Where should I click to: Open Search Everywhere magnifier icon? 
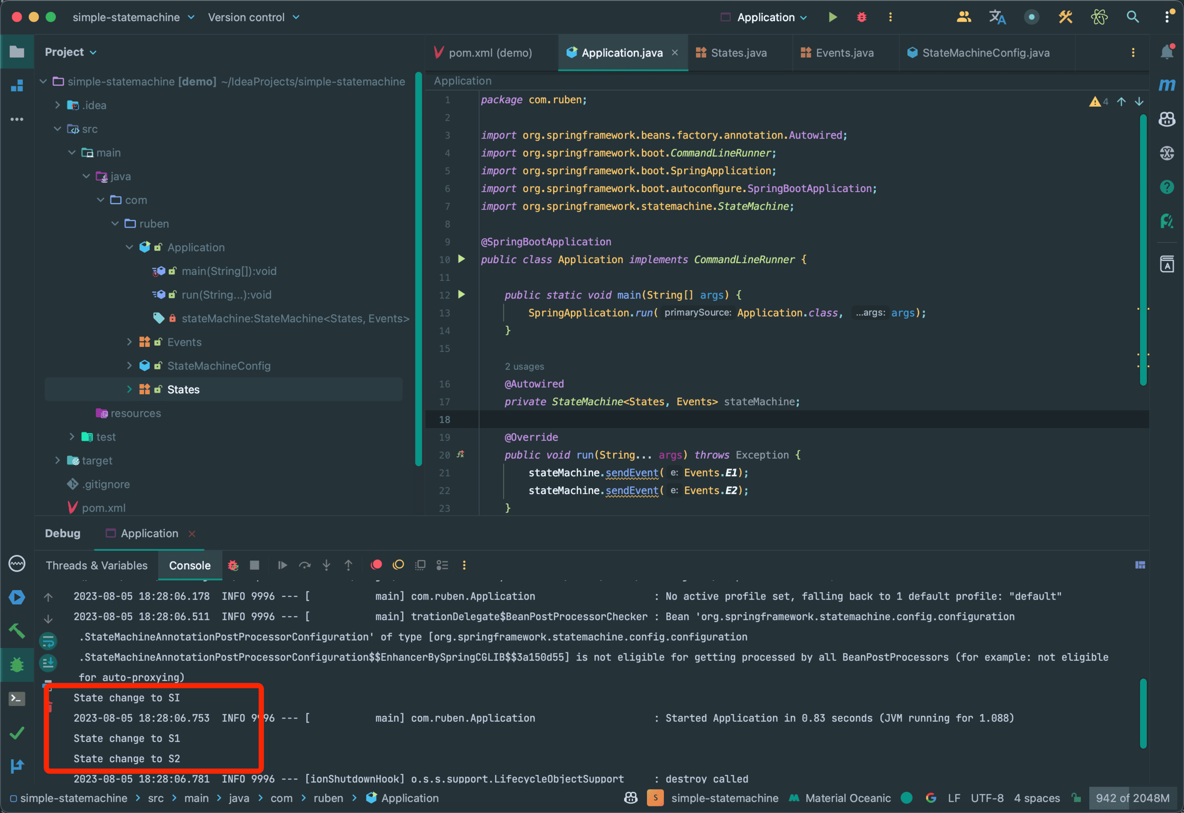1132,17
